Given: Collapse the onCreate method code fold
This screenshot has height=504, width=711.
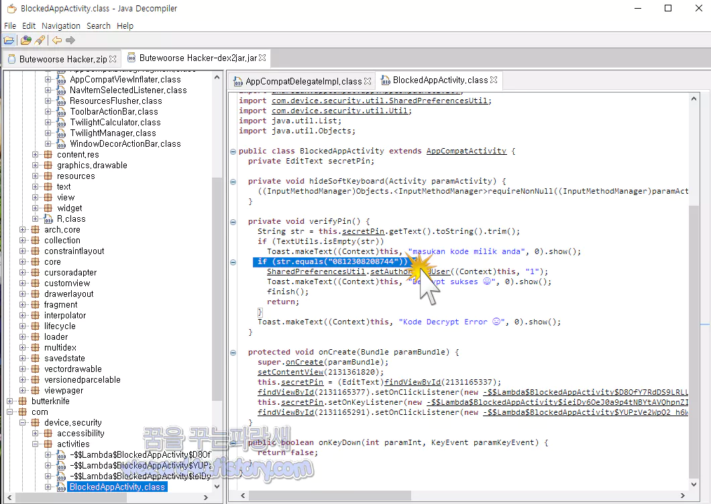Looking at the screenshot, I should pyautogui.click(x=233, y=353).
